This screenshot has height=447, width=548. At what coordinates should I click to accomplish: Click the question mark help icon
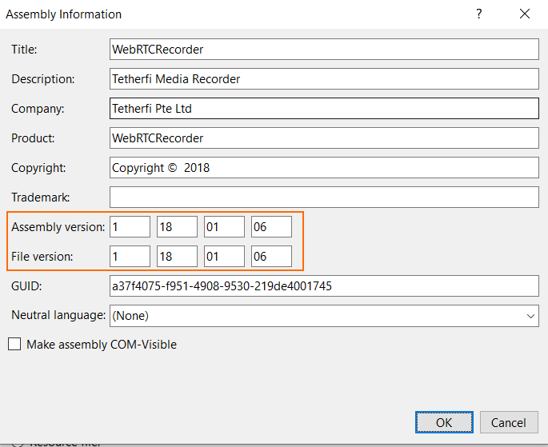pos(479,14)
